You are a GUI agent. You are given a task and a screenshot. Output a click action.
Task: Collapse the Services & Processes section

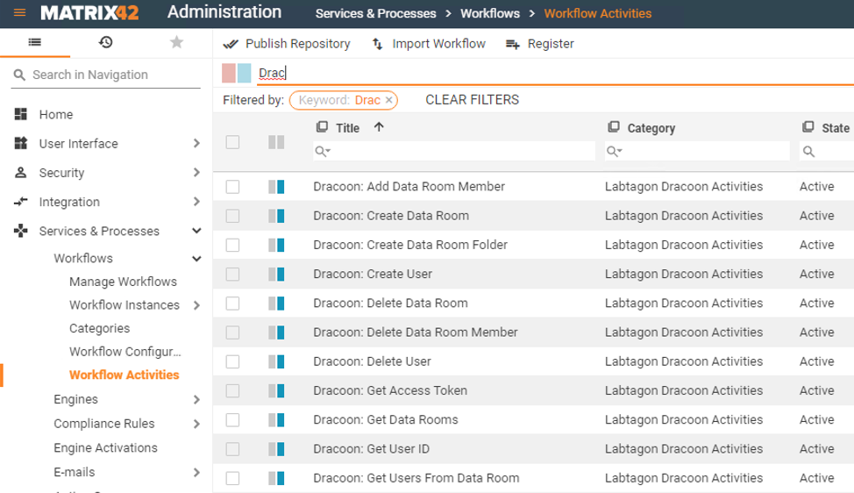click(196, 231)
